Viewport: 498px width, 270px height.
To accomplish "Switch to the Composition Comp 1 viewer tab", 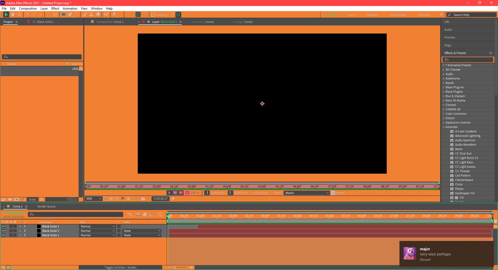I will click(110, 22).
